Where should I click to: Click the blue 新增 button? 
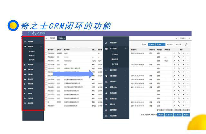pos(151,44)
